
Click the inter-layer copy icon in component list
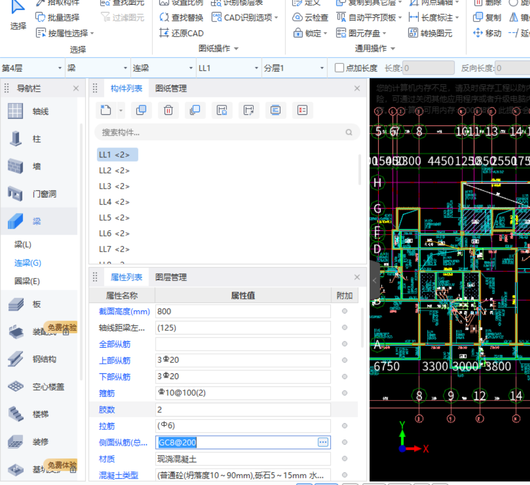tap(195, 110)
